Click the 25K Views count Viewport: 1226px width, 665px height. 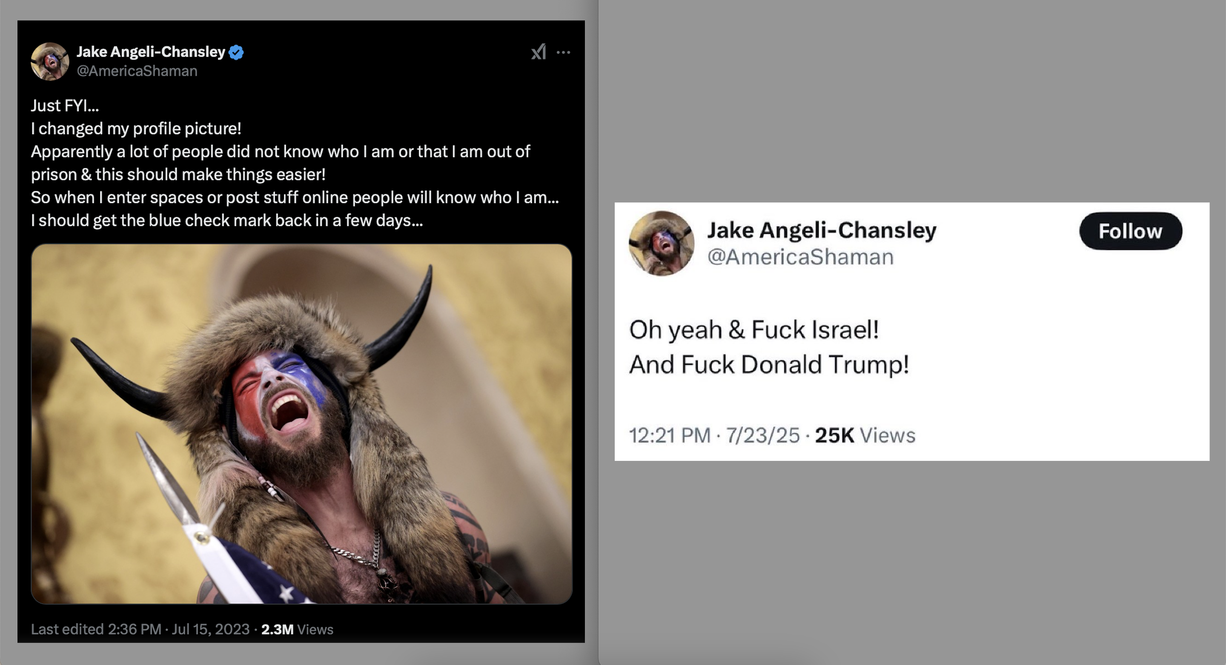[x=865, y=435]
